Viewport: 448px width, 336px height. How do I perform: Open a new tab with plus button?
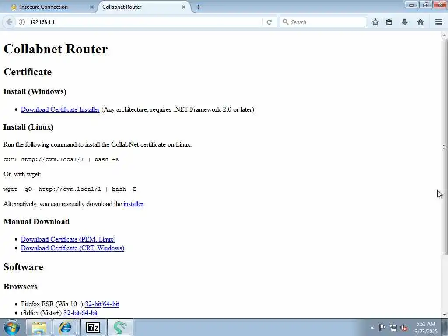198,7
